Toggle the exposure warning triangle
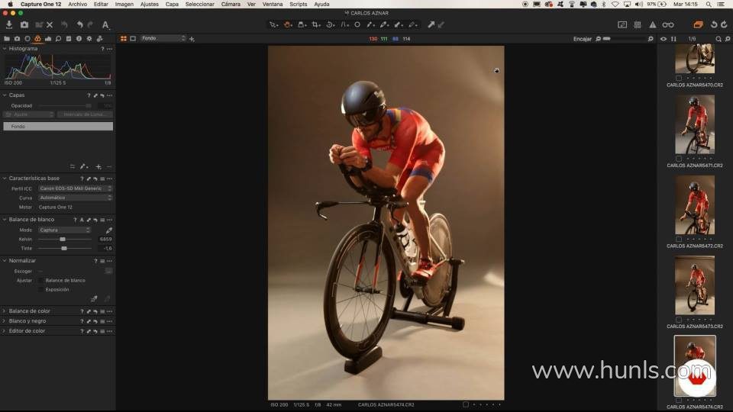Image resolution: width=733 pixels, height=412 pixels. click(x=653, y=24)
